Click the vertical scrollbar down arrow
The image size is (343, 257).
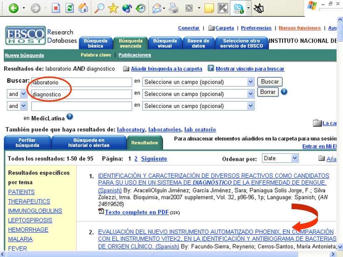point(340,247)
